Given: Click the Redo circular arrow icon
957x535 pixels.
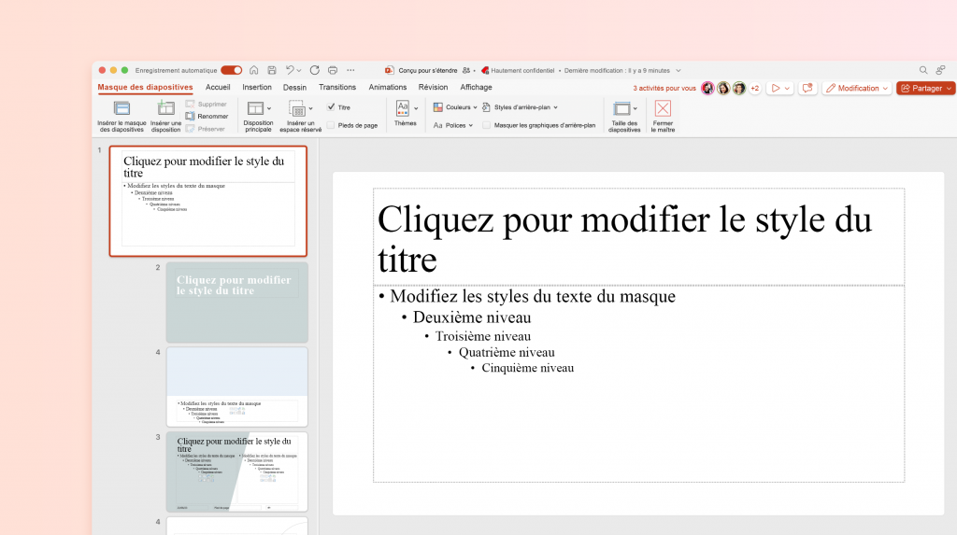Looking at the screenshot, I should point(314,70).
